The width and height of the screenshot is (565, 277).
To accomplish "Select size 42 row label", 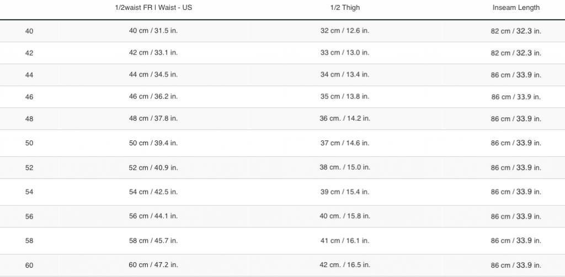I will coord(29,53).
